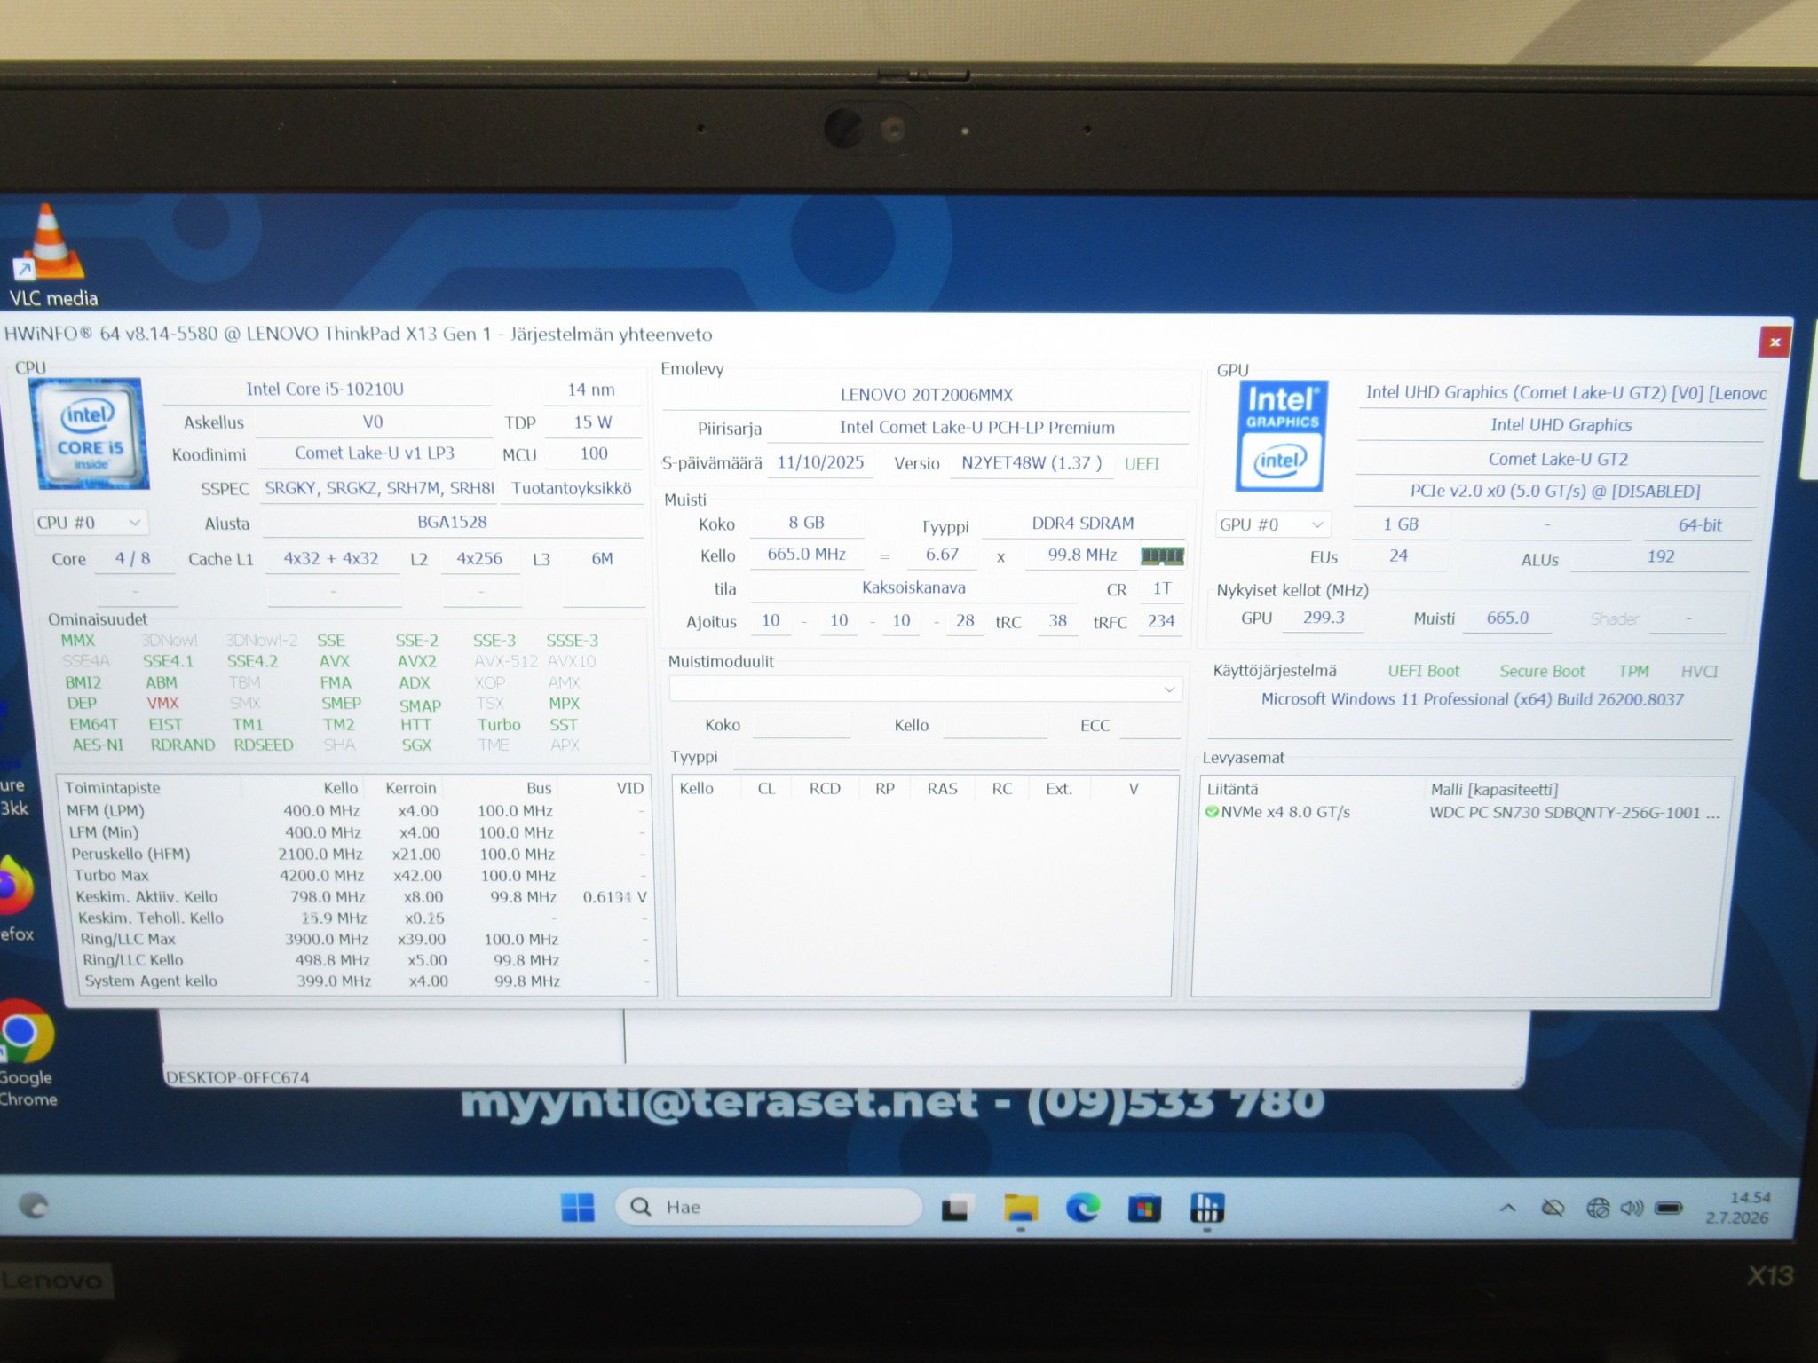Click the Tuotantoyksikkö button
Viewport: 1818px width, 1363px height.
pyautogui.click(x=573, y=488)
